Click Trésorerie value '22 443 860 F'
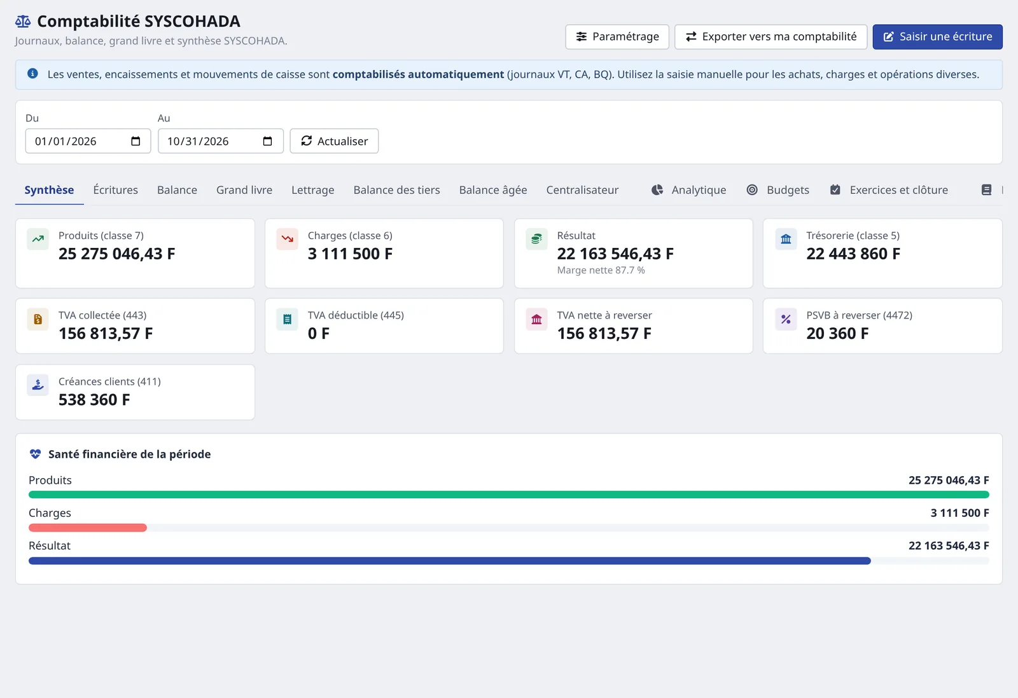The height and width of the screenshot is (698, 1018). point(853,254)
